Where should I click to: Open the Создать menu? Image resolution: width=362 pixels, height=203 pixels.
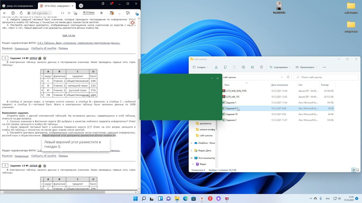click(x=200, y=67)
